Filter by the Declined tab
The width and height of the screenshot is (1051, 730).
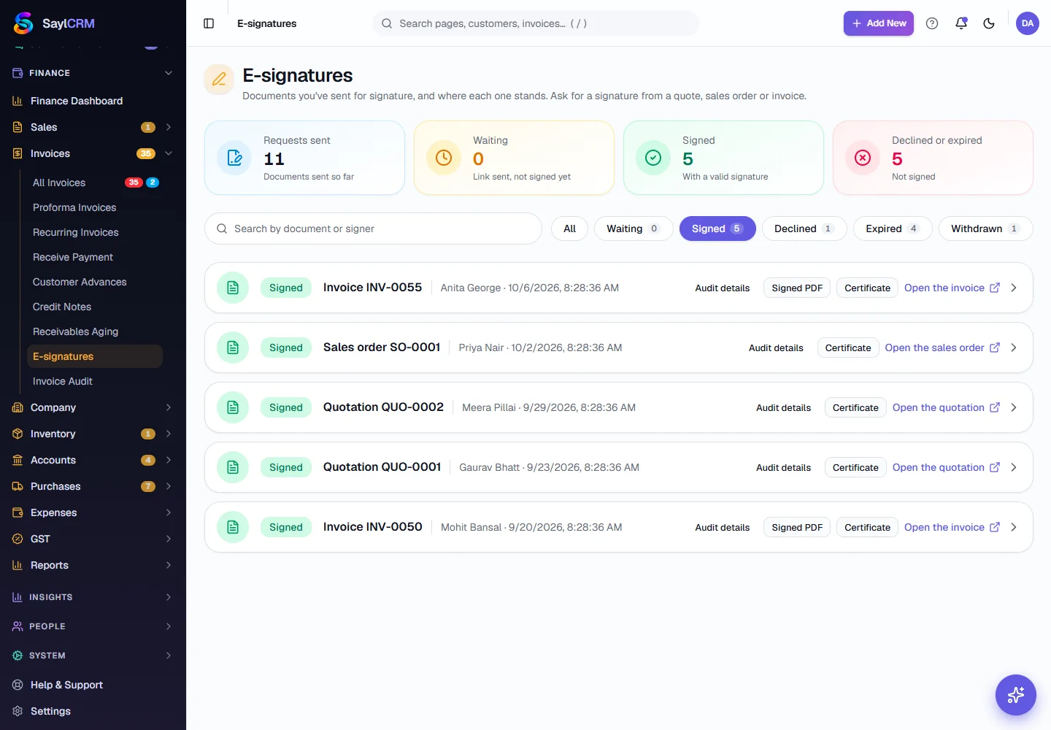tap(804, 228)
